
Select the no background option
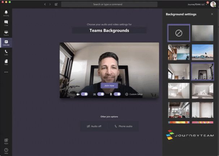(179, 33)
